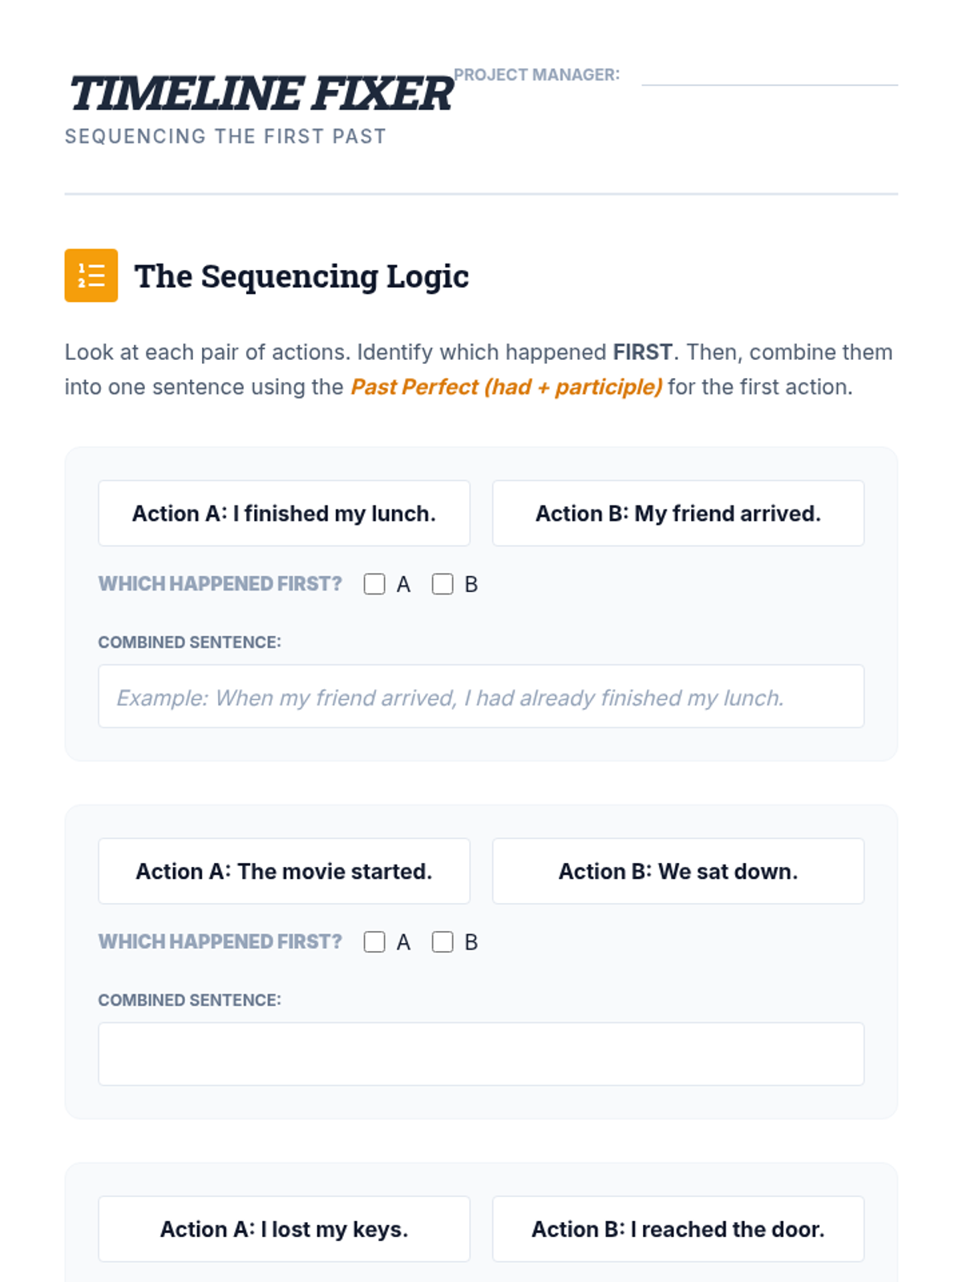
Task: Select the "My friend arrived" action card
Action: (x=678, y=514)
